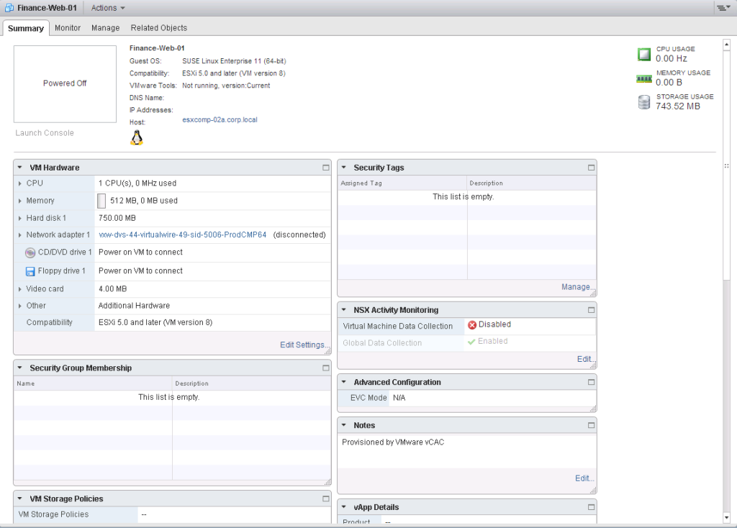The image size is (737, 528).
Task: Click the red Disabled status icon
Action: [x=472, y=325]
